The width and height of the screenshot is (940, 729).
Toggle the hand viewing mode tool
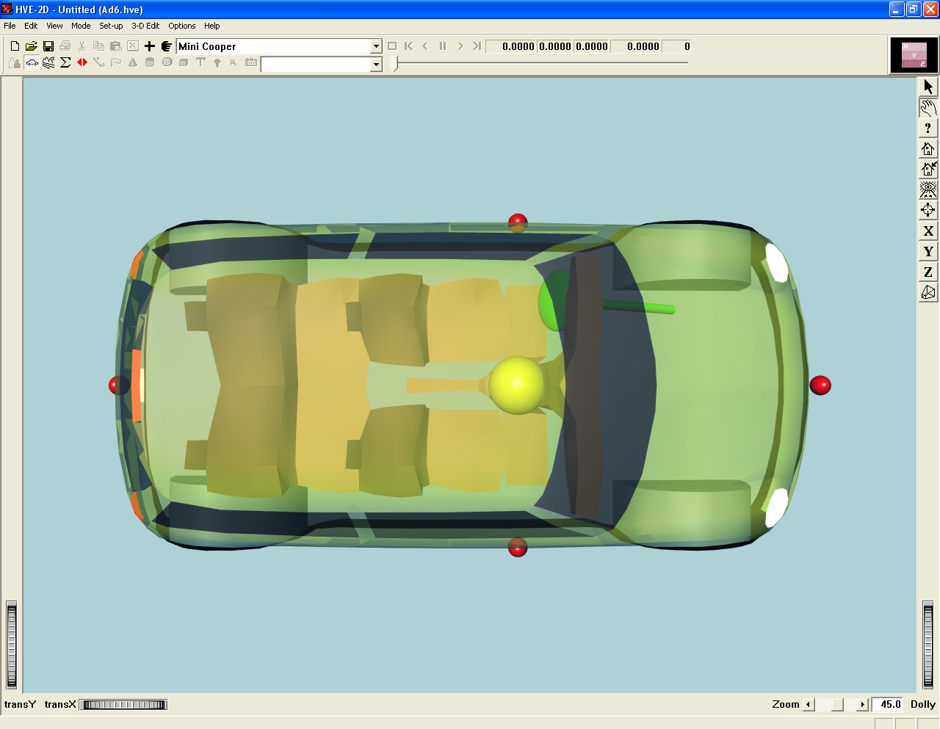pos(928,107)
